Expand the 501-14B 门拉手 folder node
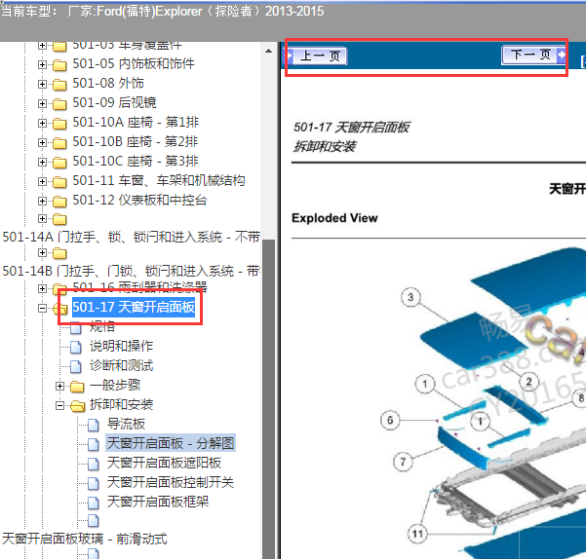This screenshot has height=559, width=586. click(42, 253)
